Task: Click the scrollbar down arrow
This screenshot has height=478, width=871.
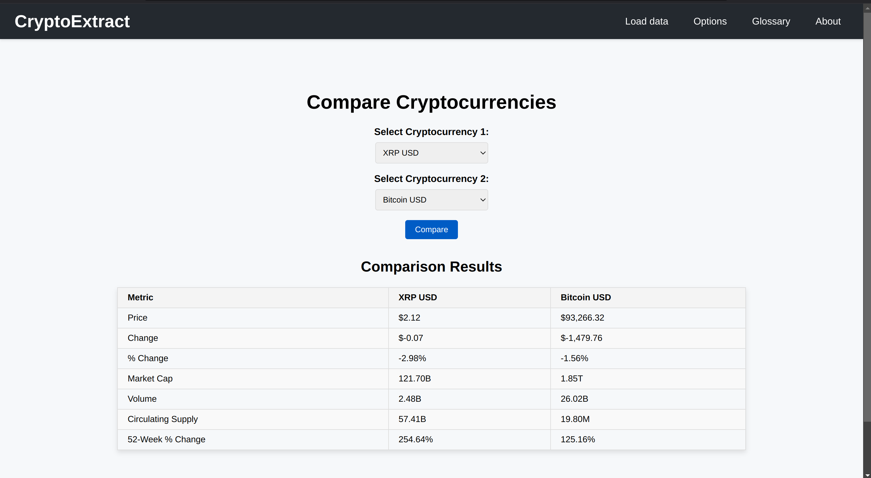Action: [867, 475]
